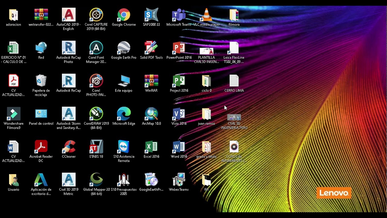387x218 pixels.
Task: Select the CIVIL 3D INGENIERIA PERU icon
Action: pyautogui.click(x=234, y=117)
